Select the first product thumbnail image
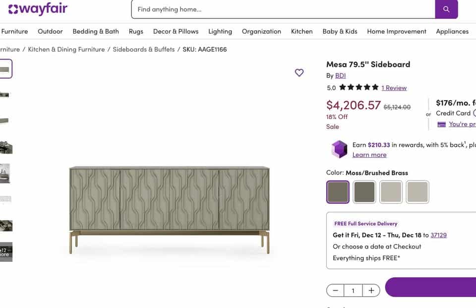 point(5,69)
